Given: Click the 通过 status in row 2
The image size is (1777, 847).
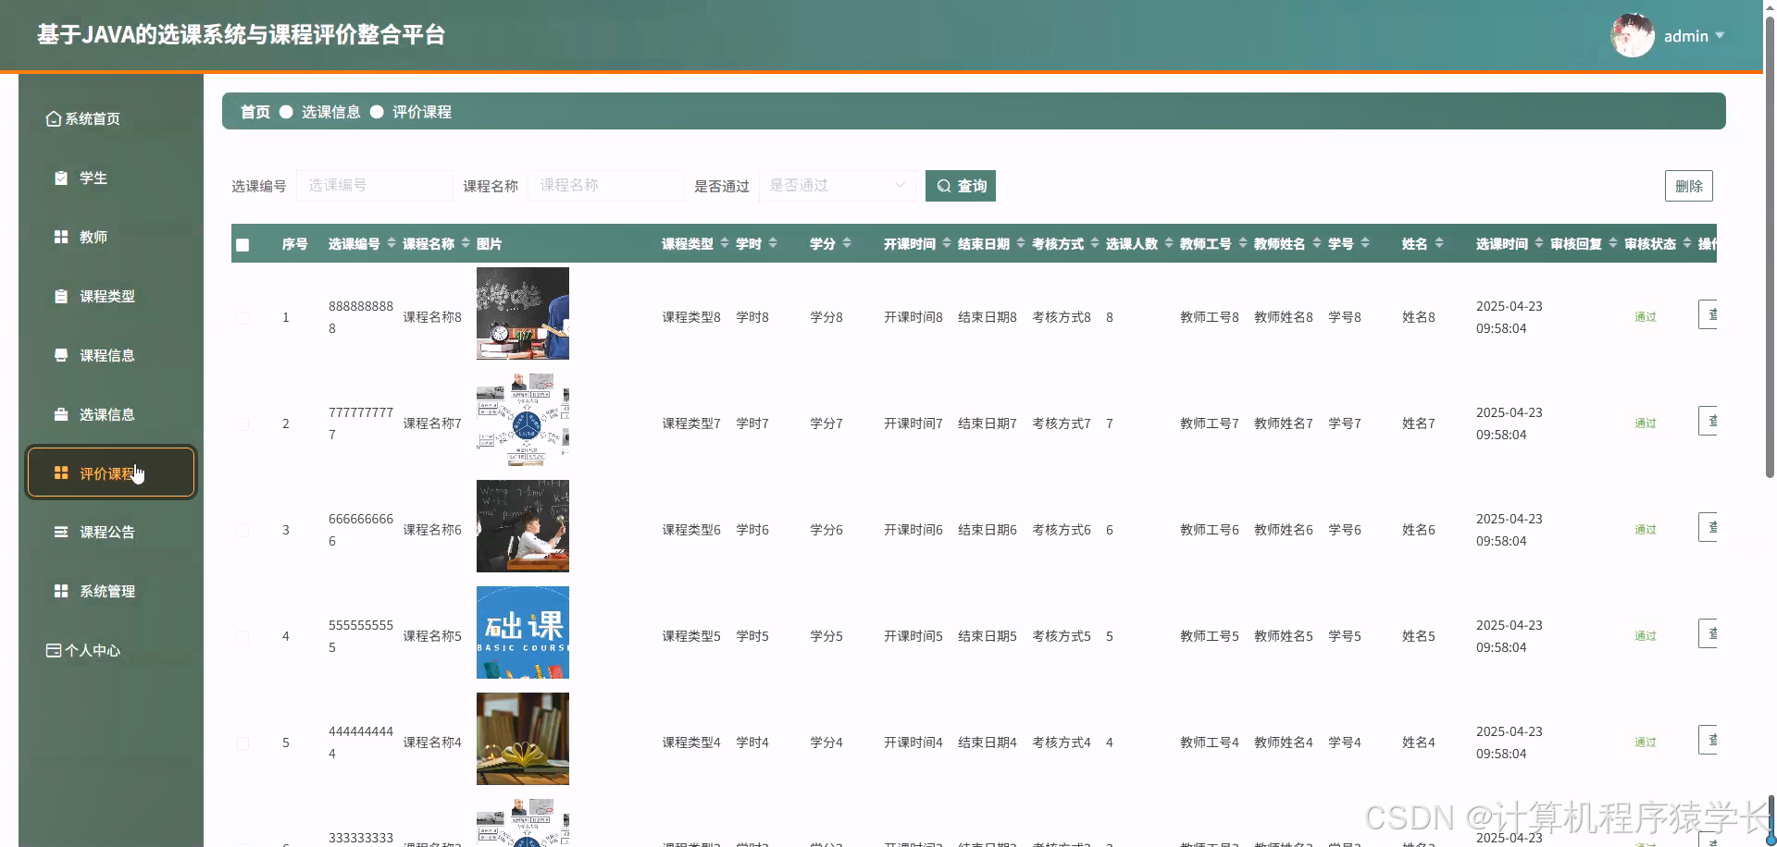Looking at the screenshot, I should tap(1646, 423).
